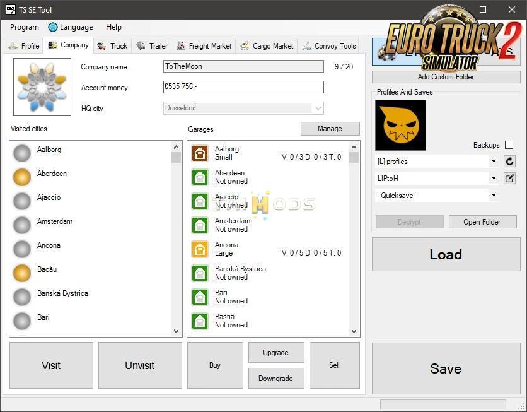Select the Ancona Large garage row text
Image resolution: width=527 pixels, height=412 pixels.
tap(226, 249)
